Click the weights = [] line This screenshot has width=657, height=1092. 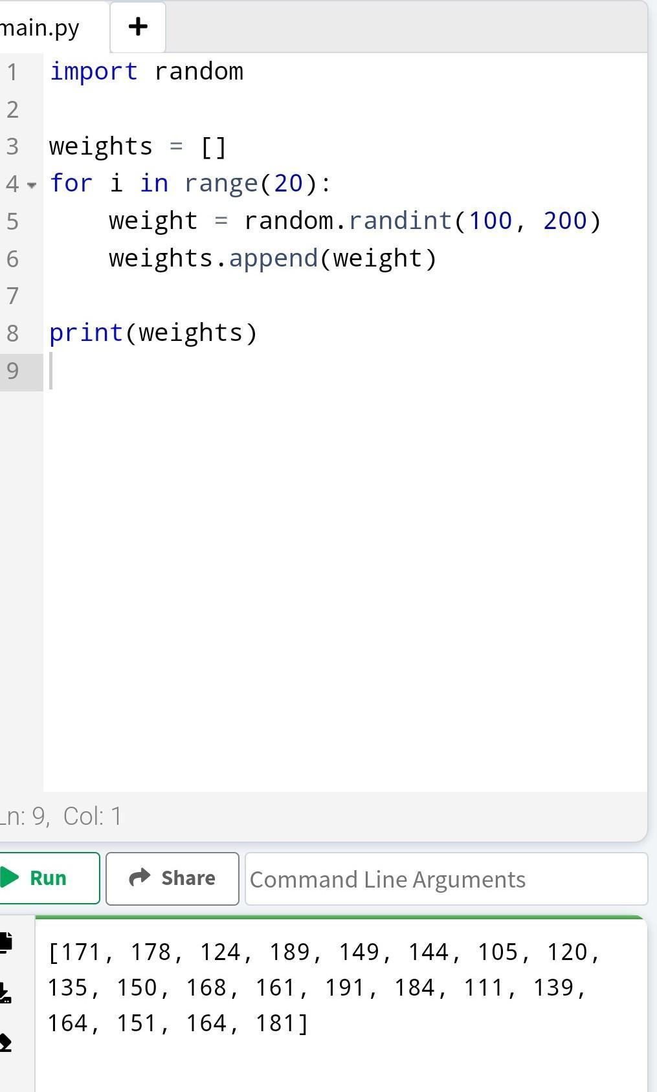(138, 146)
